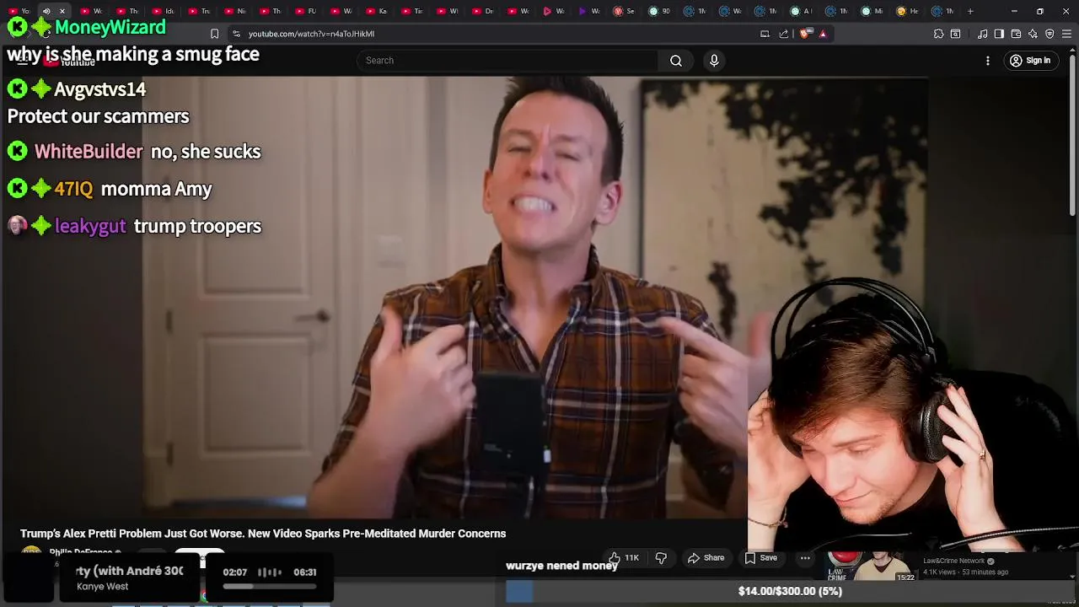Open Brave Shields lion icon

pyautogui.click(x=805, y=34)
